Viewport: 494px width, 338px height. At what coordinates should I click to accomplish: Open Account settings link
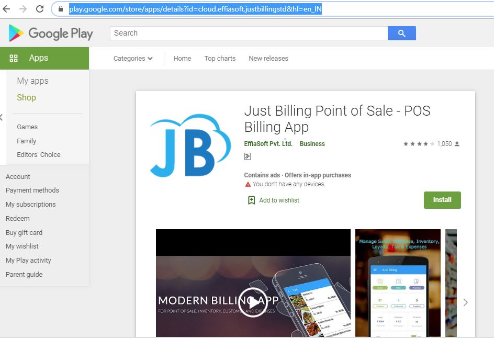[x=18, y=177]
